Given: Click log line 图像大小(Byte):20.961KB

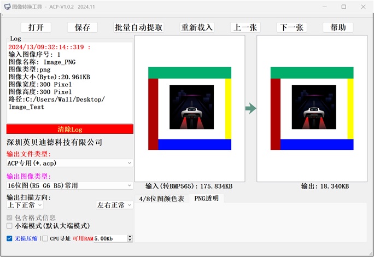Looking at the screenshot, I should coord(49,77).
